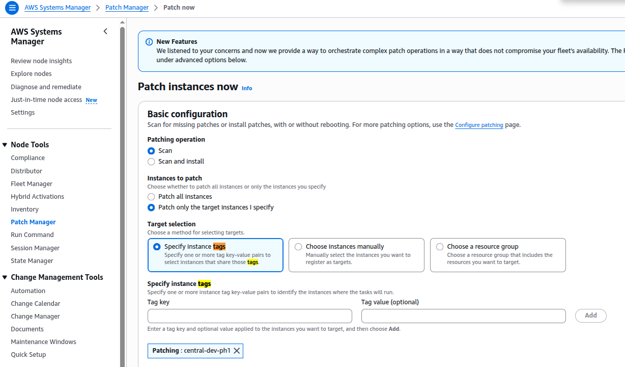Open Documents in sidebar
Screen dimensions: 625x367
pos(27,329)
